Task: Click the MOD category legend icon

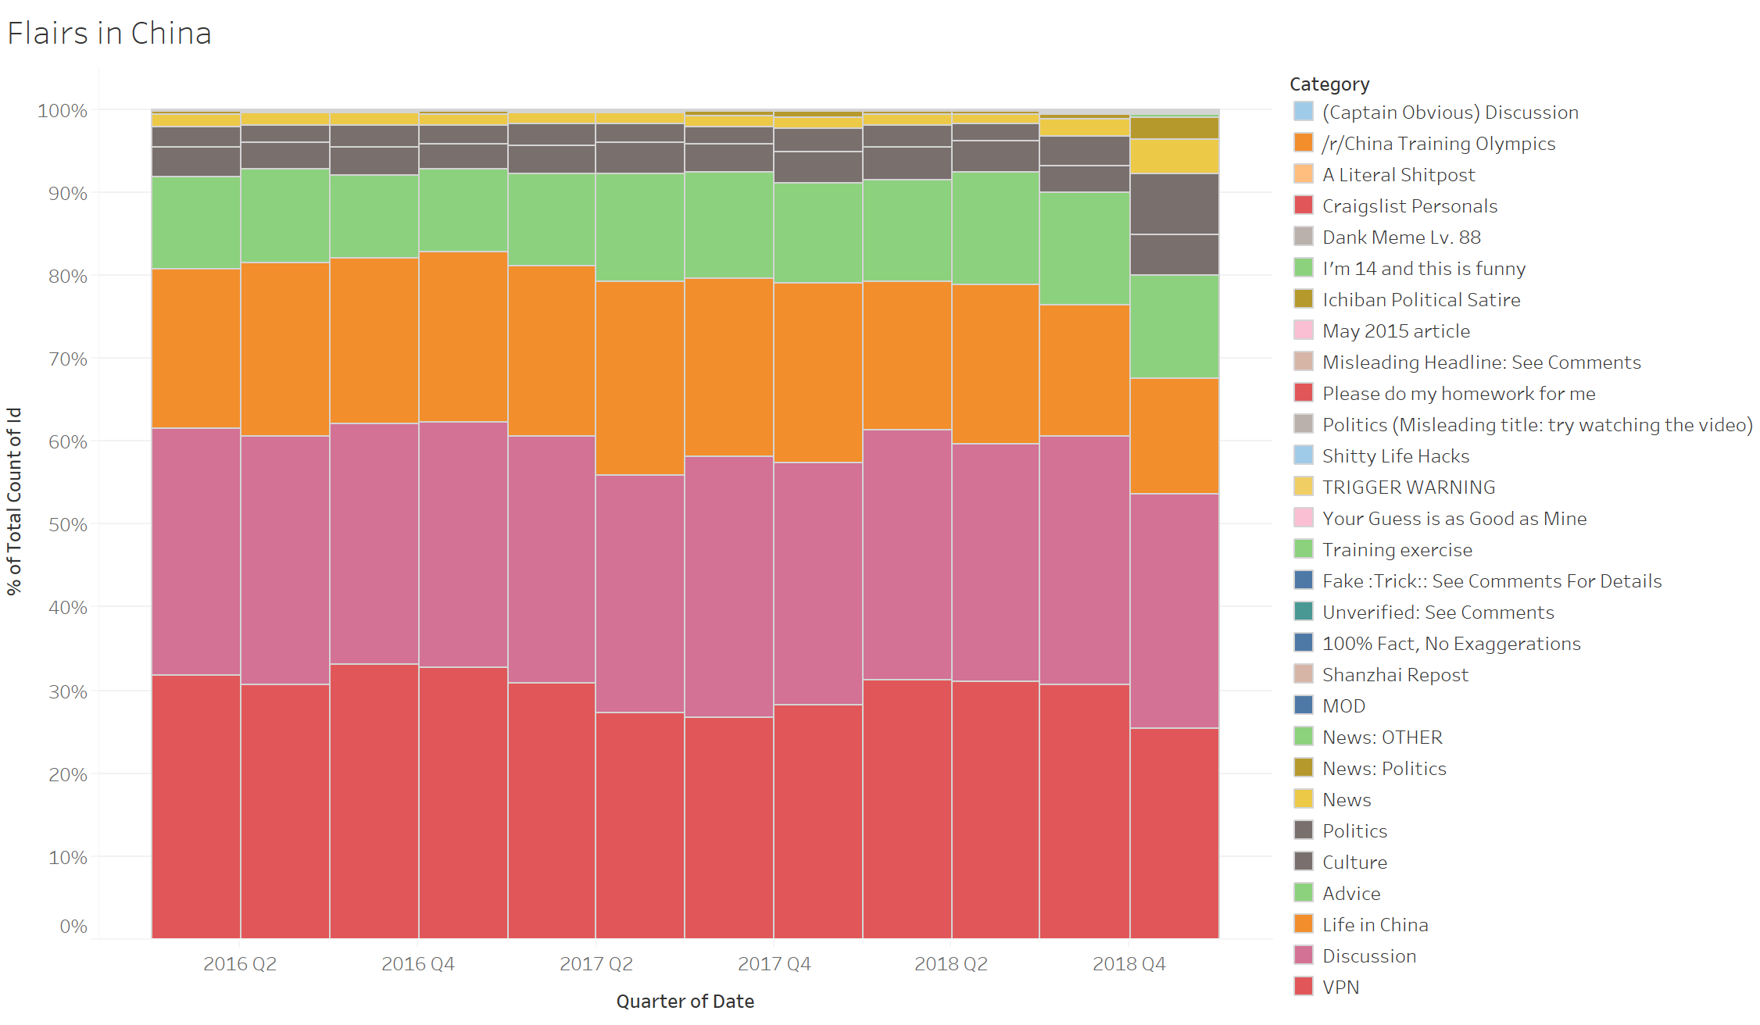Action: (x=1302, y=703)
